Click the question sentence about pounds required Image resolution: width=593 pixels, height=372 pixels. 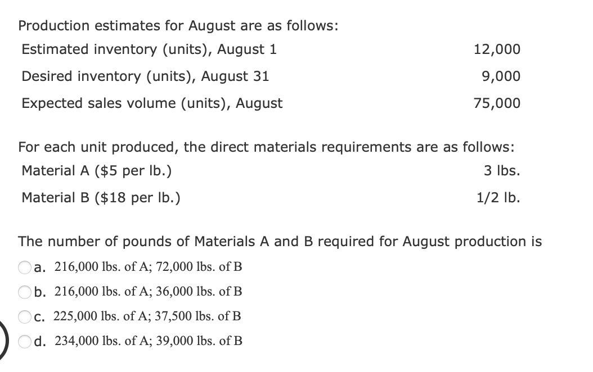pyautogui.click(x=280, y=242)
